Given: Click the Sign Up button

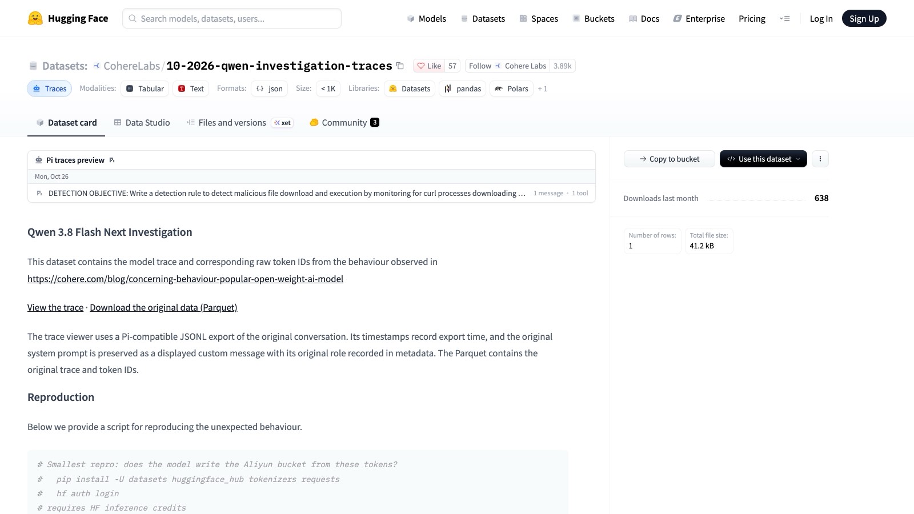Looking at the screenshot, I should [864, 18].
